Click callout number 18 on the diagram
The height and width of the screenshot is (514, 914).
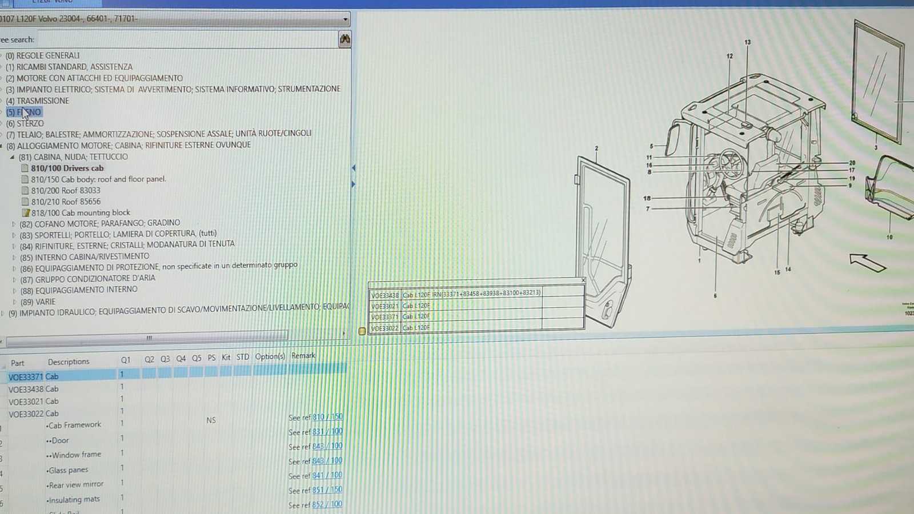click(x=647, y=198)
